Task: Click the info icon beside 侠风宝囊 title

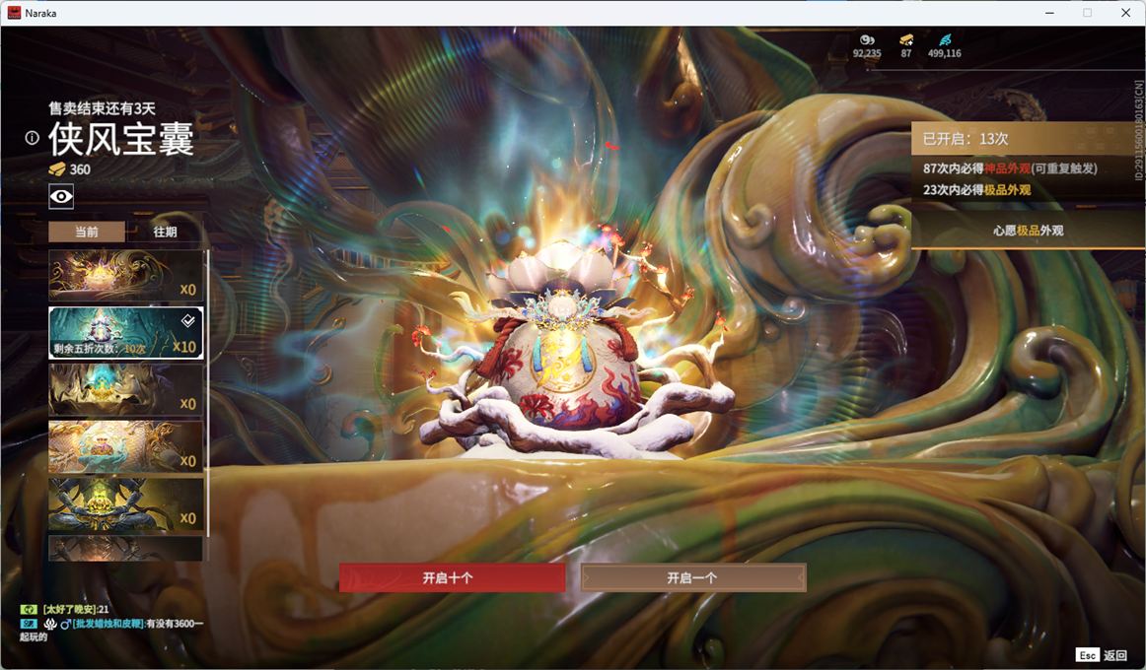Action: point(32,137)
